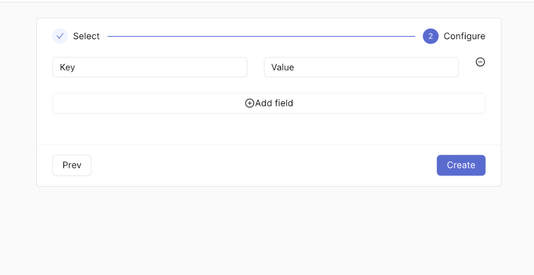Click the Prev button label
Image resolution: width=534 pixels, height=275 pixels.
pyautogui.click(x=72, y=165)
